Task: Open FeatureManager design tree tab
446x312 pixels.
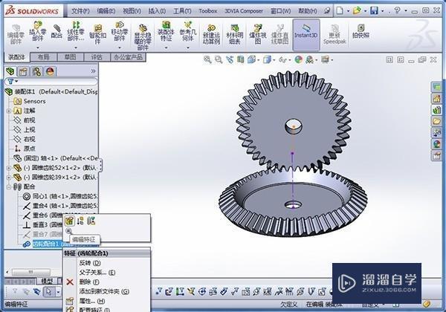Action: [10, 71]
